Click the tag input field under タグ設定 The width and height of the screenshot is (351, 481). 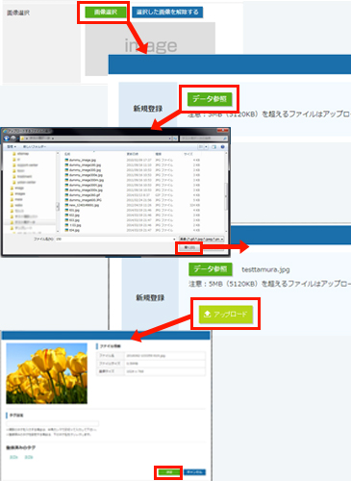point(53,423)
